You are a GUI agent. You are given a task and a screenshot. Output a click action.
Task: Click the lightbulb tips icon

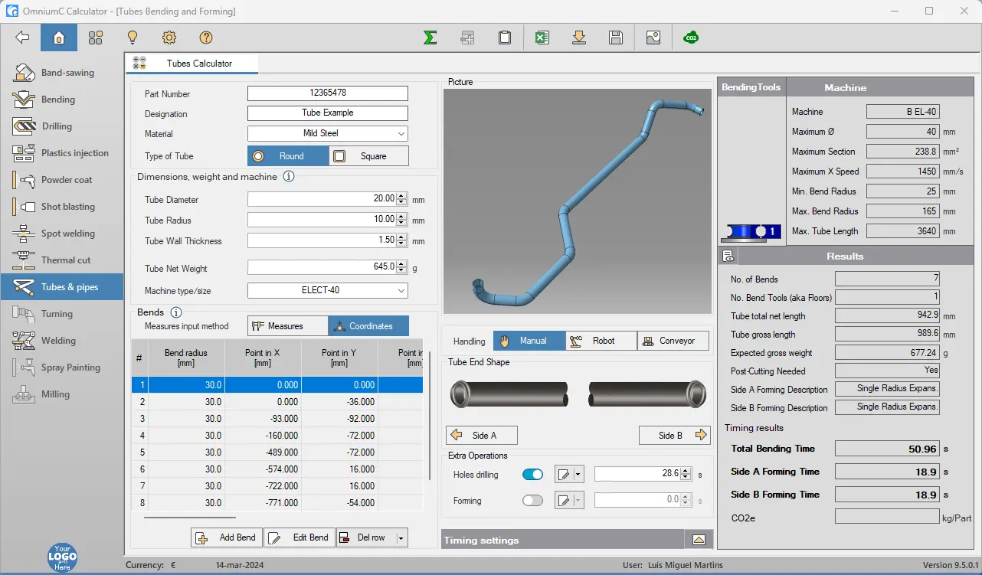pyautogui.click(x=132, y=38)
